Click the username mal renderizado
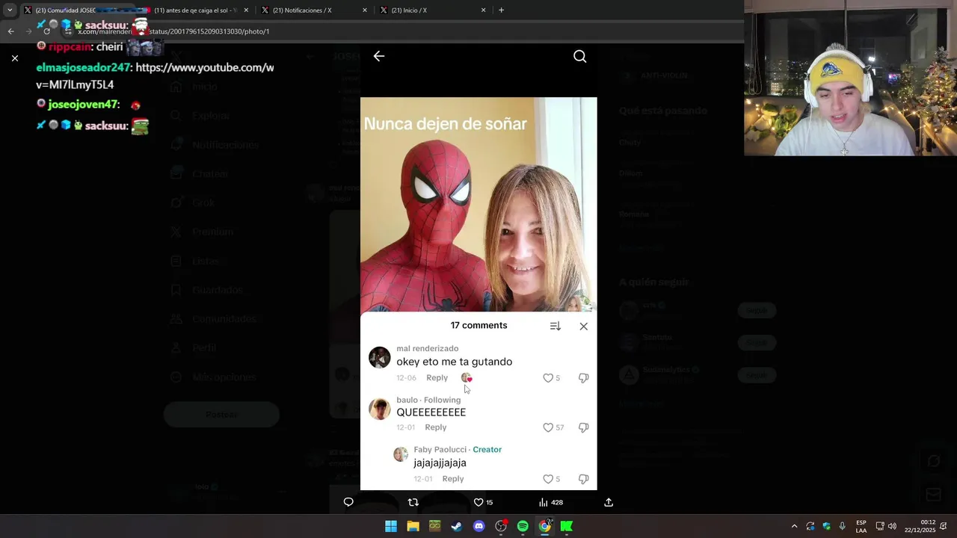 [x=427, y=349]
